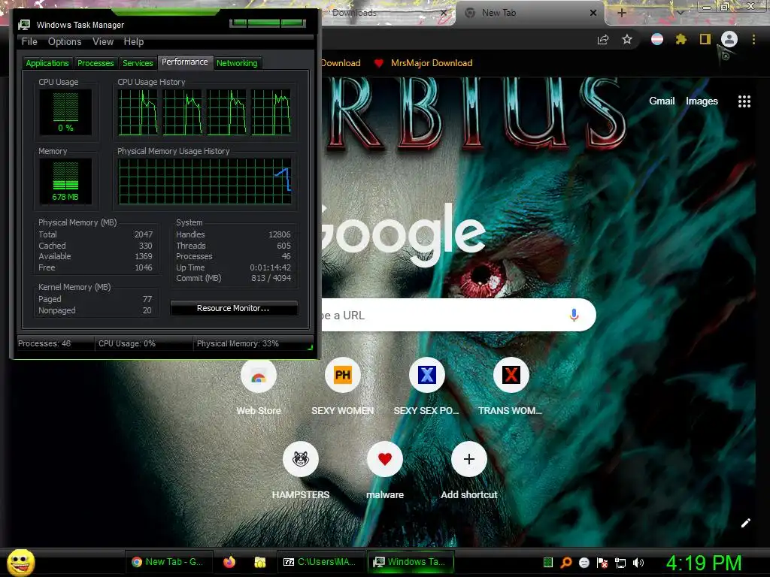Open the Services tab

click(138, 63)
